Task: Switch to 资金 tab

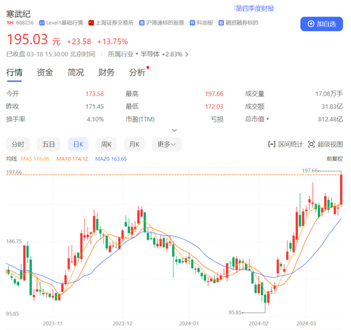Action: 45,73
